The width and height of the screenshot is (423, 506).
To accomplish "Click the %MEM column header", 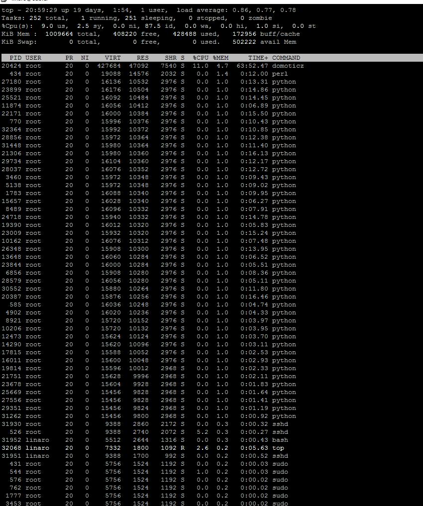I will coord(220,58).
